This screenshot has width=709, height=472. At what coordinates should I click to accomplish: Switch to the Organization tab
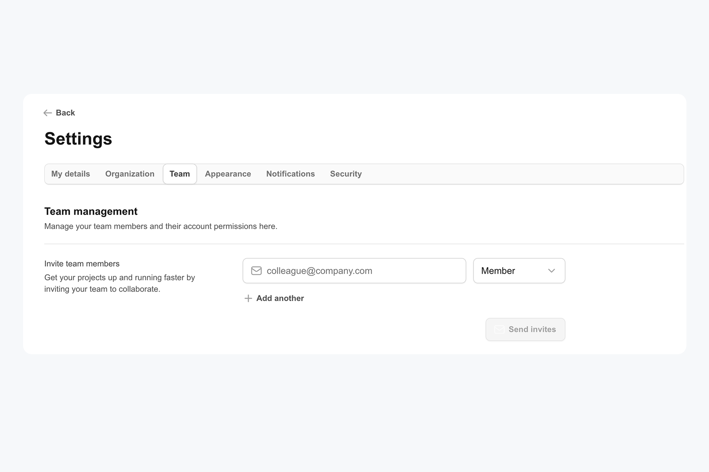(x=130, y=174)
